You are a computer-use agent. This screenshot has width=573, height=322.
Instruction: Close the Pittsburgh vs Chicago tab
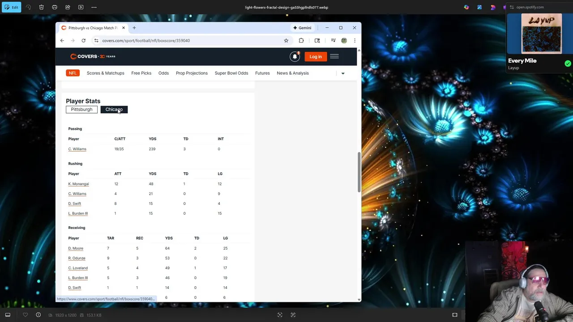point(124,28)
